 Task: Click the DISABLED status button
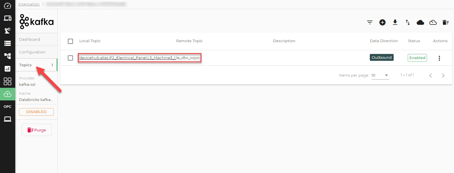click(36, 112)
